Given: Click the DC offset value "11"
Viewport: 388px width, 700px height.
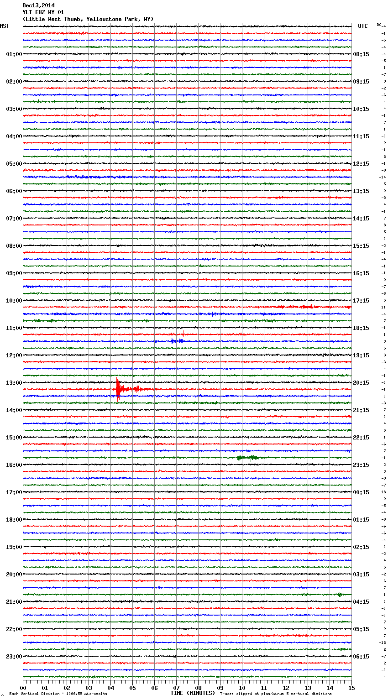Looking at the screenshot, I should [383, 307].
